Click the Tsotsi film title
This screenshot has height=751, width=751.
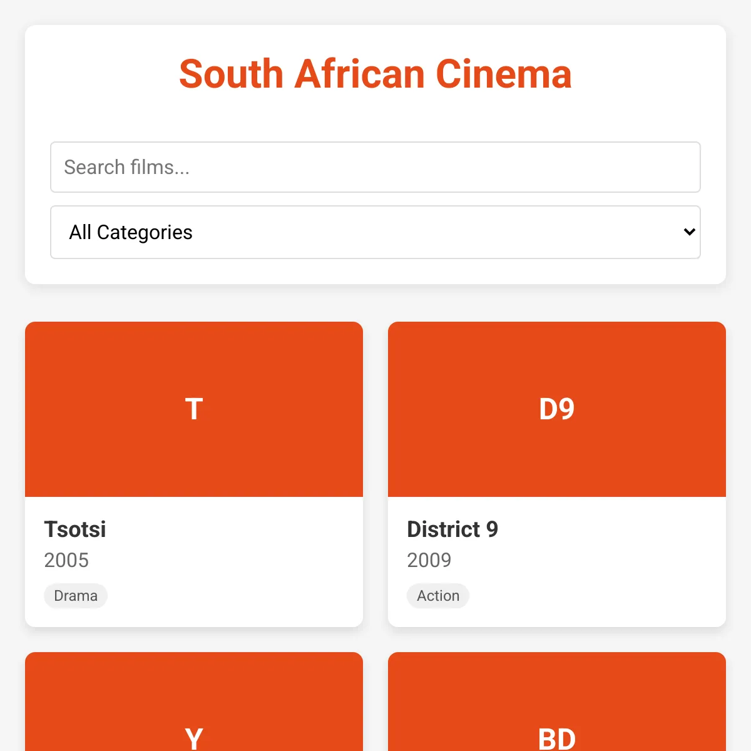click(75, 529)
